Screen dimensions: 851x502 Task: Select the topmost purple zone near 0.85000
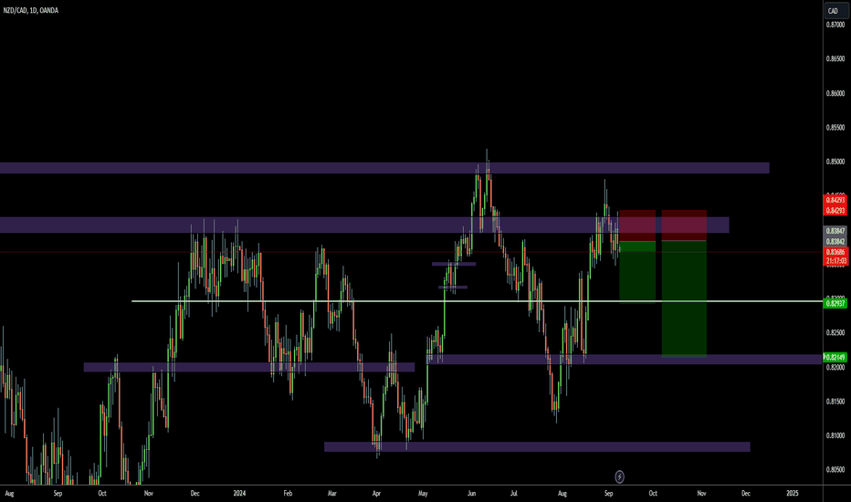pyautogui.click(x=384, y=168)
